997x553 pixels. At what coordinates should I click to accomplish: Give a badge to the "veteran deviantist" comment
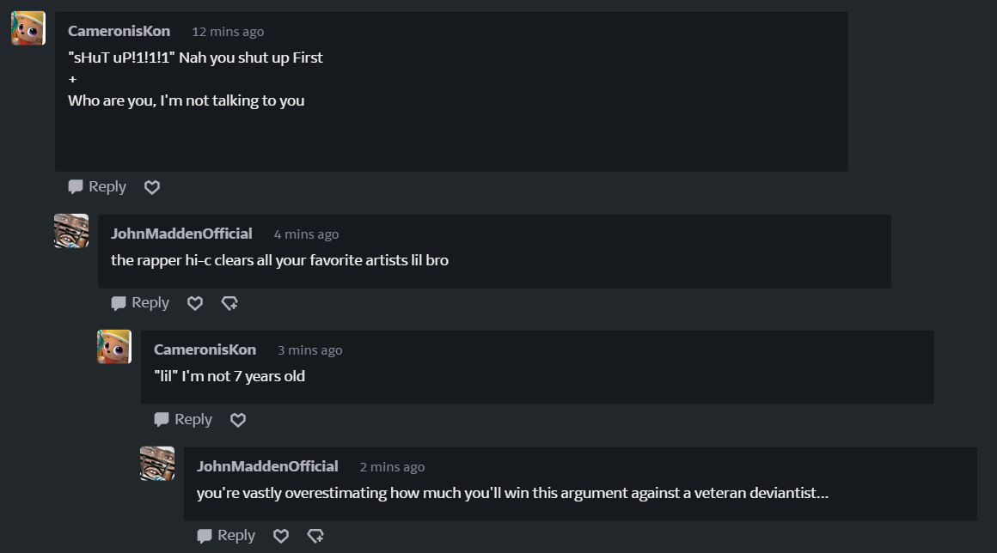coord(315,536)
